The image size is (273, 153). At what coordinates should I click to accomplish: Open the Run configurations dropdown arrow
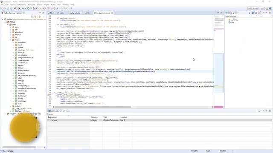[31, 8]
